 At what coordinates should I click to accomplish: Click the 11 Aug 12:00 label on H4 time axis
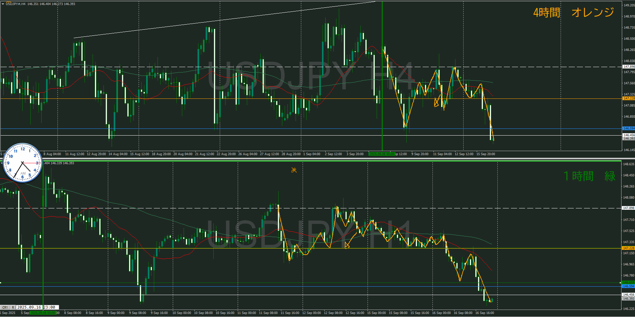pyautogui.click(x=75, y=154)
